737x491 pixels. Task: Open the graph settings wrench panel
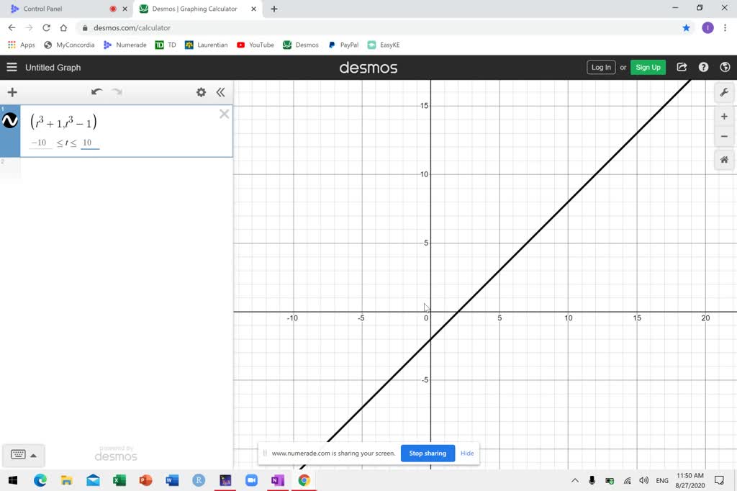(x=724, y=92)
